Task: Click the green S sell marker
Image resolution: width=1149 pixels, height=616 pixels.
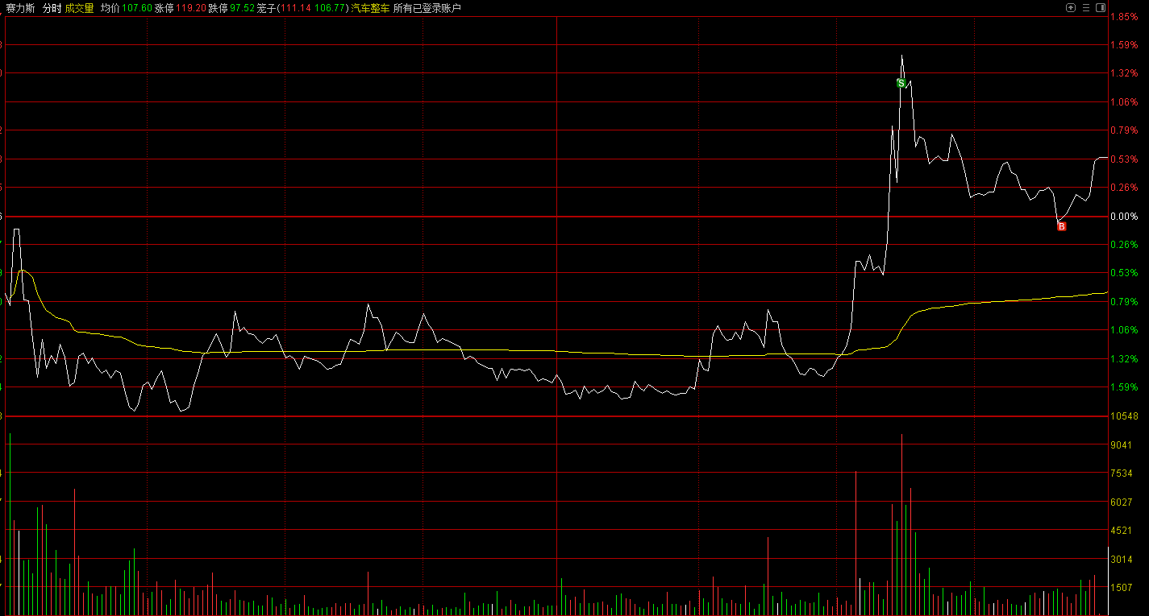Action: pyautogui.click(x=901, y=83)
